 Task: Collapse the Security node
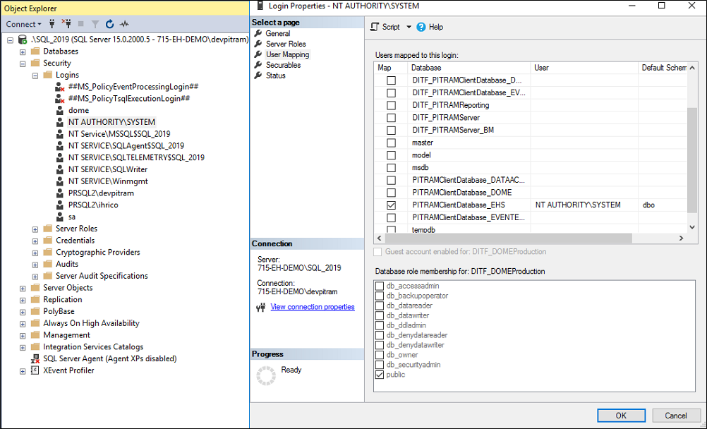point(23,64)
